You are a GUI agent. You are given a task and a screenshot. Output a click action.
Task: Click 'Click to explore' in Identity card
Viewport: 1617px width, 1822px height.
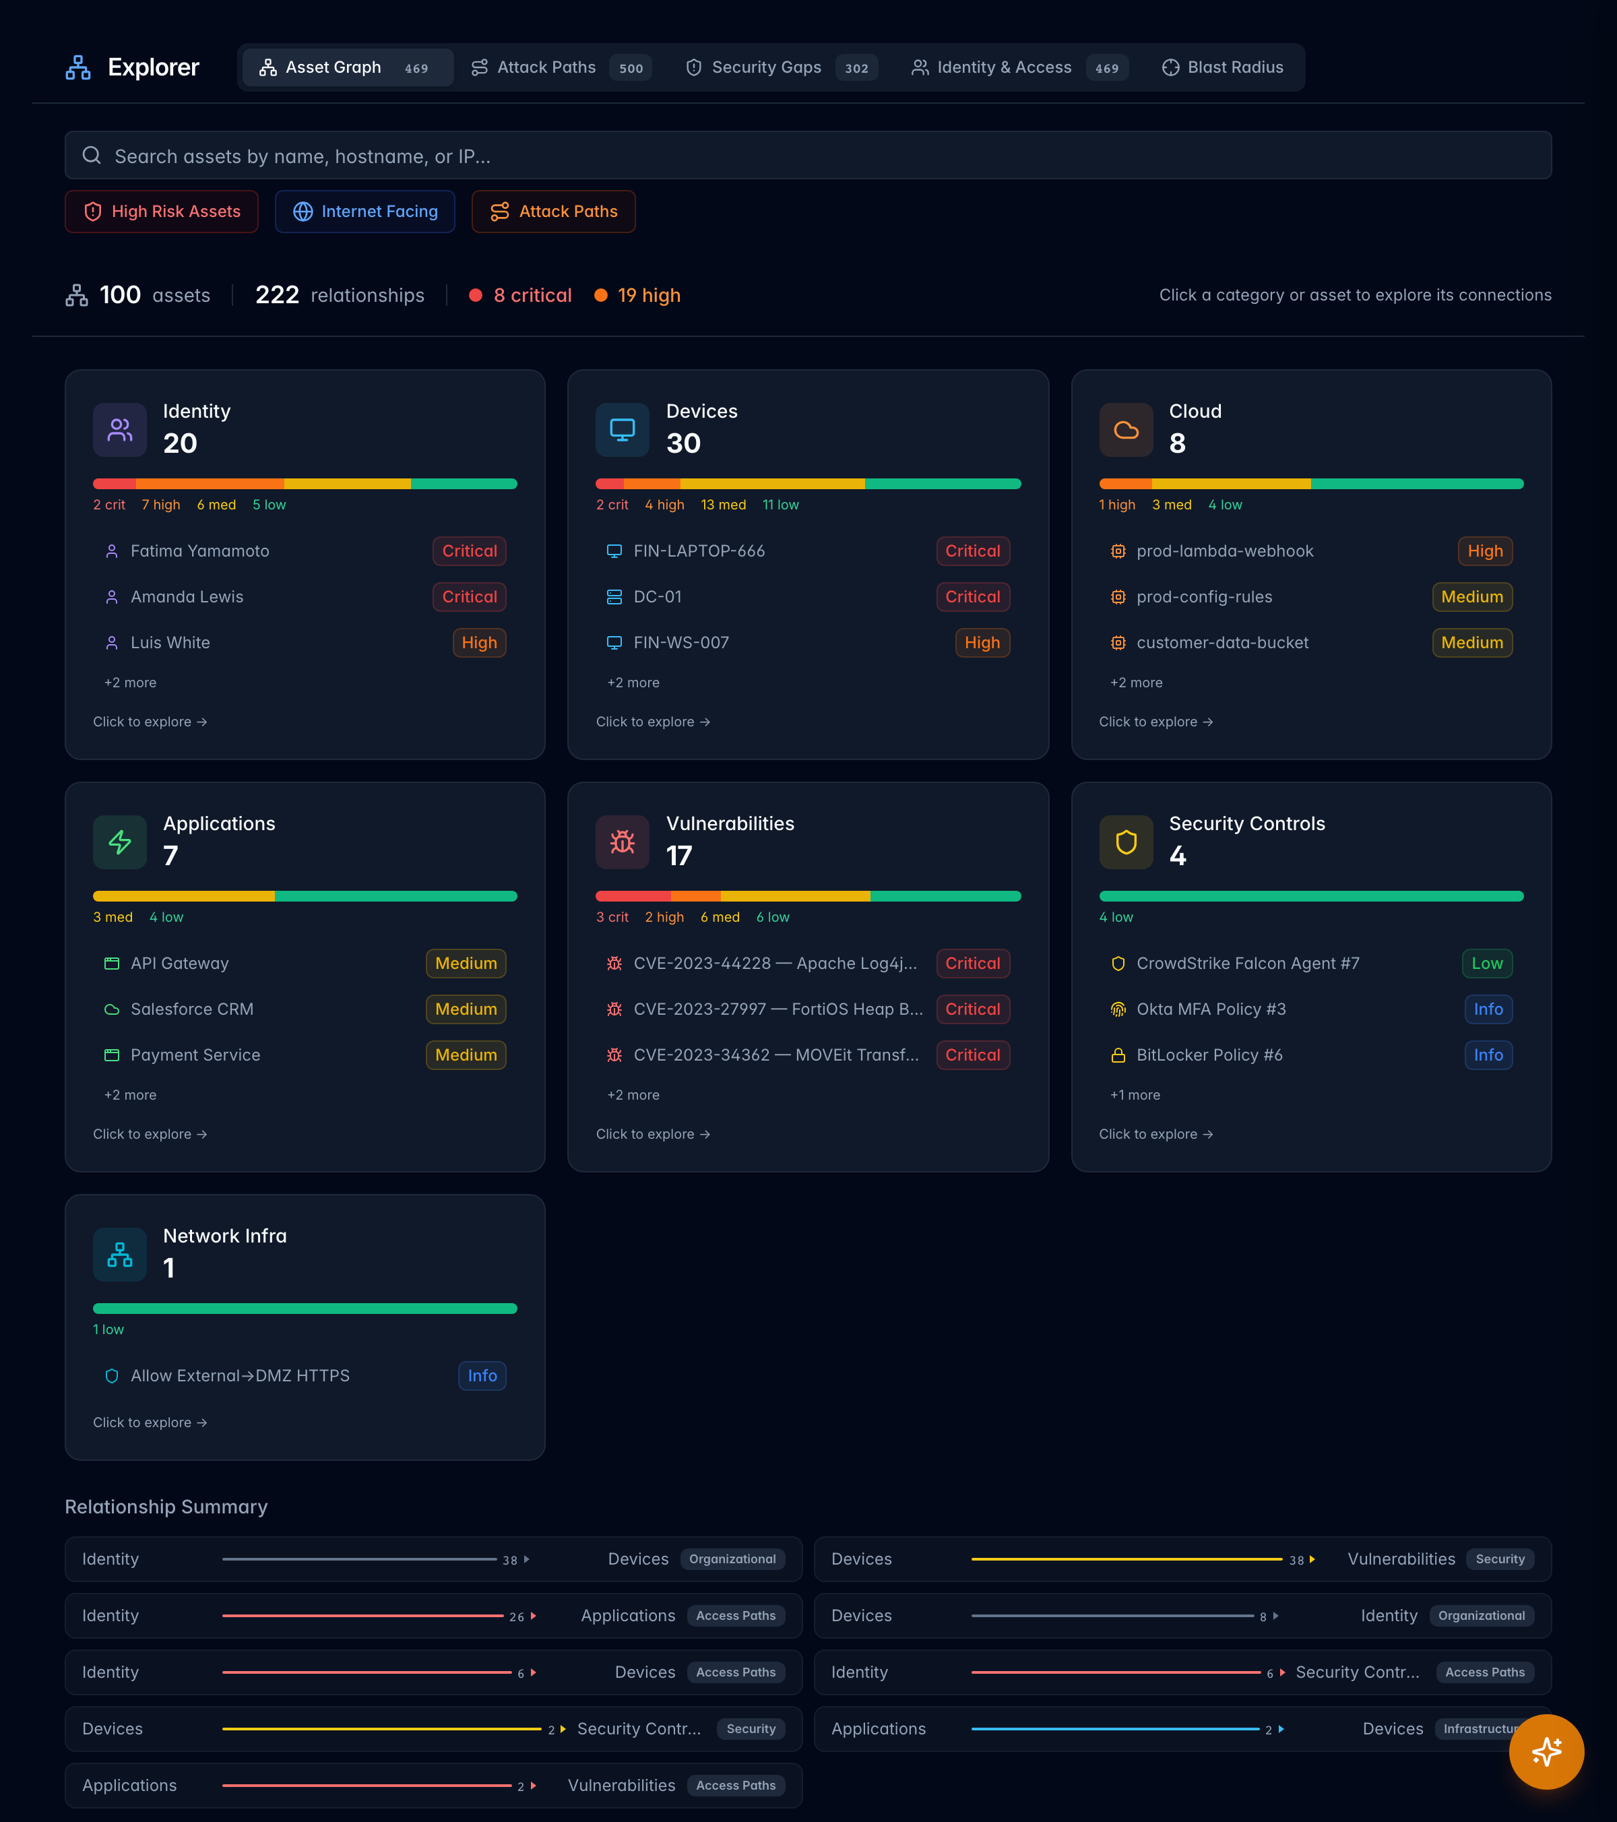pyautogui.click(x=150, y=722)
